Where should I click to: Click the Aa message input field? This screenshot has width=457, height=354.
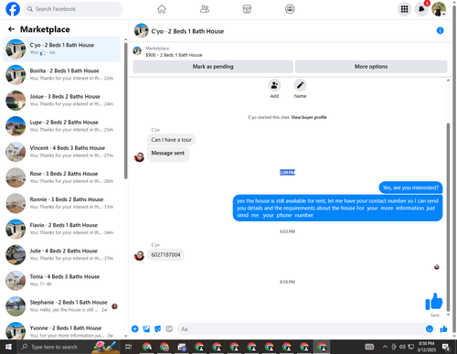pyautogui.click(x=301, y=329)
